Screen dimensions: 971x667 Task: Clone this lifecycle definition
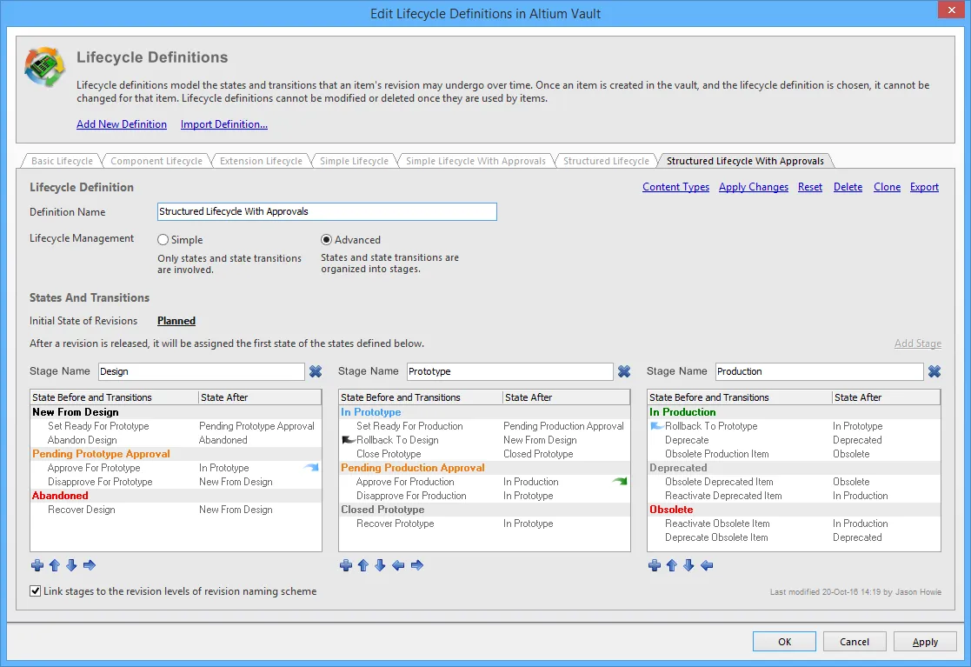pos(887,187)
